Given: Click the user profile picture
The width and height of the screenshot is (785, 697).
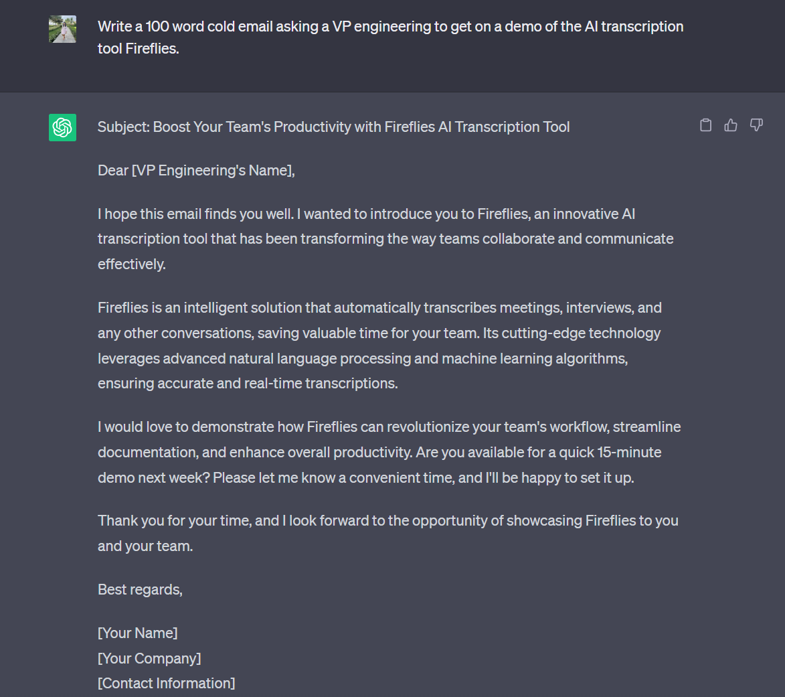Looking at the screenshot, I should (x=63, y=29).
